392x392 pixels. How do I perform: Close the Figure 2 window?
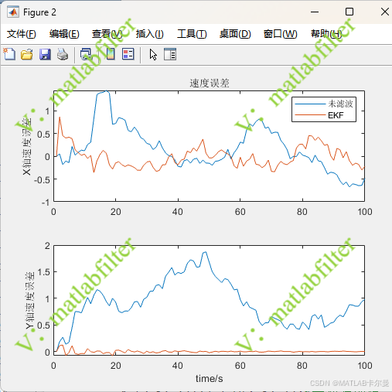385,12
